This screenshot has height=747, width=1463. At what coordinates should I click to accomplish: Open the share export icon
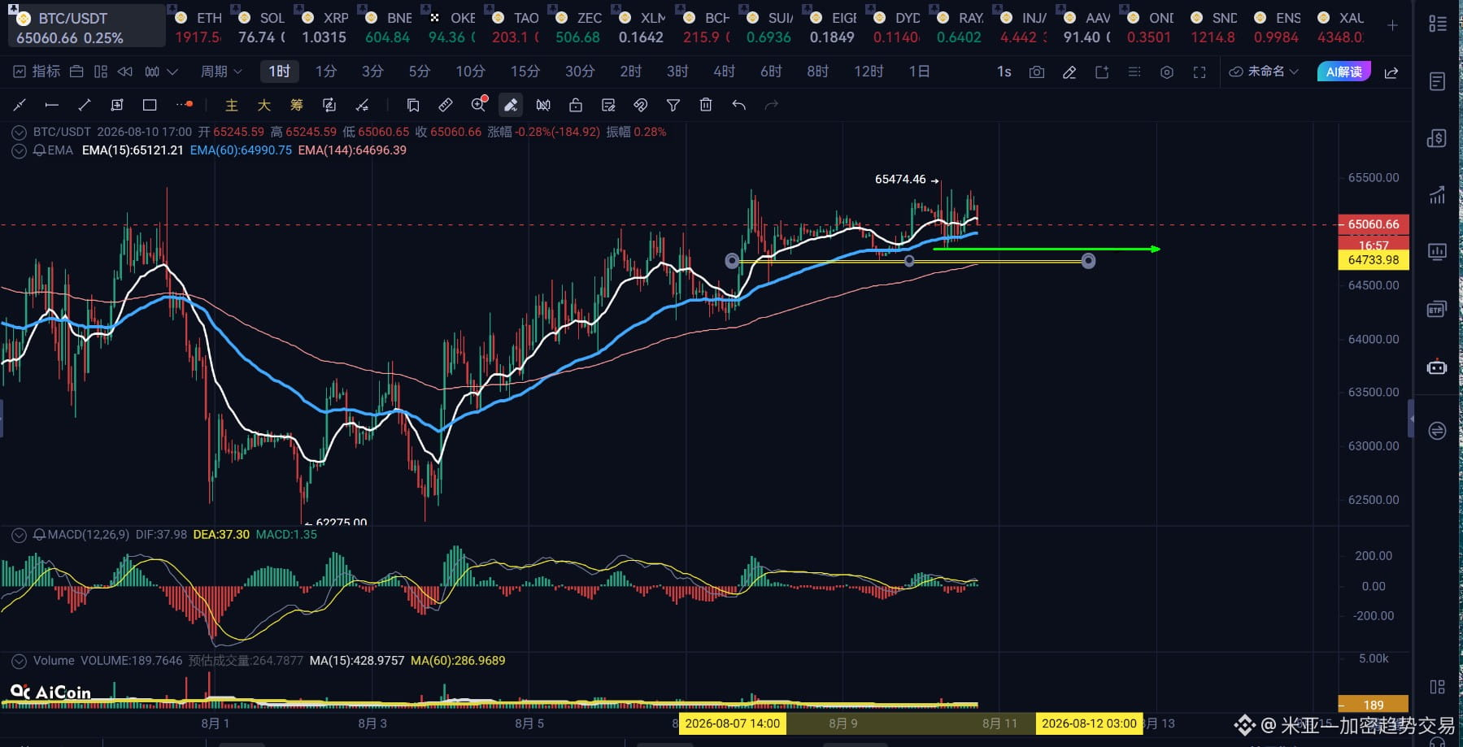click(1391, 72)
